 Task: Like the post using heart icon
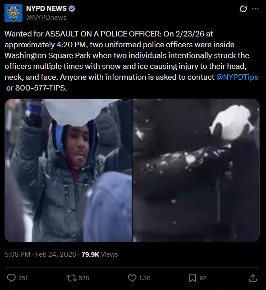132,278
